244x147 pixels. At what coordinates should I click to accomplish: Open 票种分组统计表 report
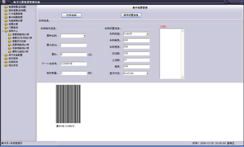[20, 52]
